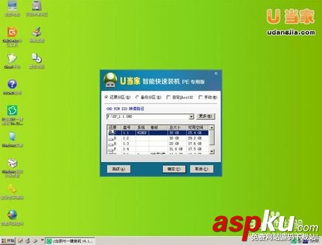Click the U当家PE一键装机 taskbar window button
Viewport: 322px width, 245px height.
click(x=70, y=241)
